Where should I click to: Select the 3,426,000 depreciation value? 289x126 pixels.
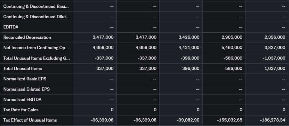tap(189, 37)
